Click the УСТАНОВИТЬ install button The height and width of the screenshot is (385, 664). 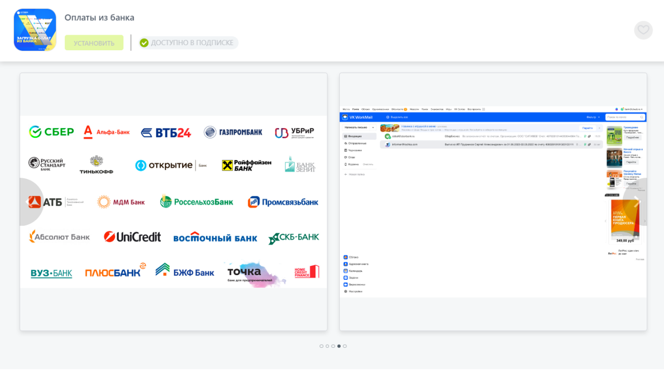point(94,43)
